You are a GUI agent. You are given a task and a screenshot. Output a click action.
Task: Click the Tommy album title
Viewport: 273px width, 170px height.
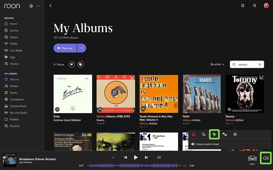230,116
